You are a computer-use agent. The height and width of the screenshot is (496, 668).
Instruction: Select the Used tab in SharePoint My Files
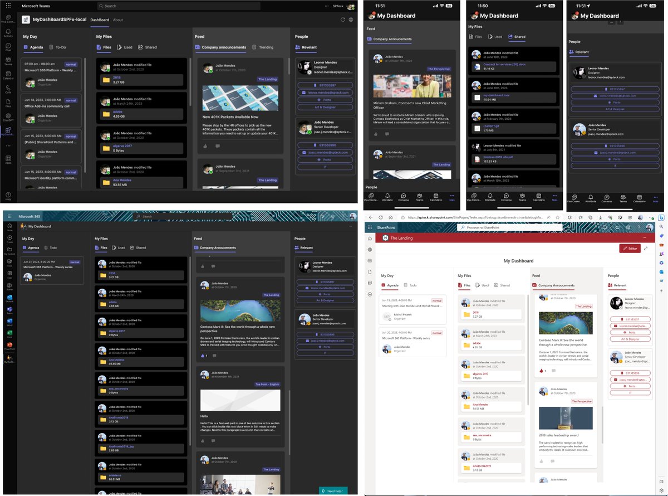coord(481,285)
